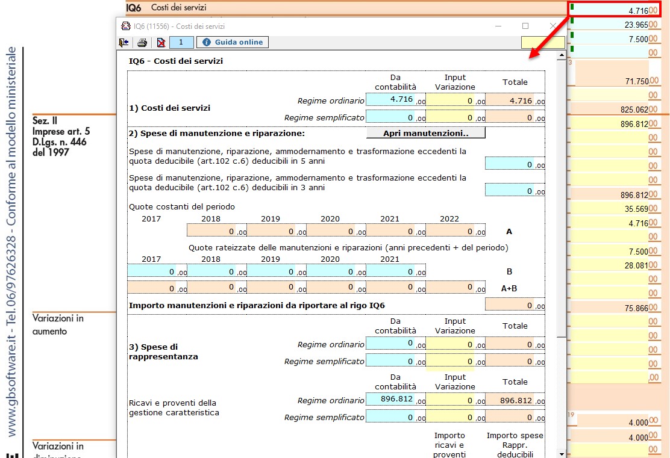Click Quote rateizzate row B field for 2019
The width and height of the screenshot is (670, 458).
click(277, 271)
